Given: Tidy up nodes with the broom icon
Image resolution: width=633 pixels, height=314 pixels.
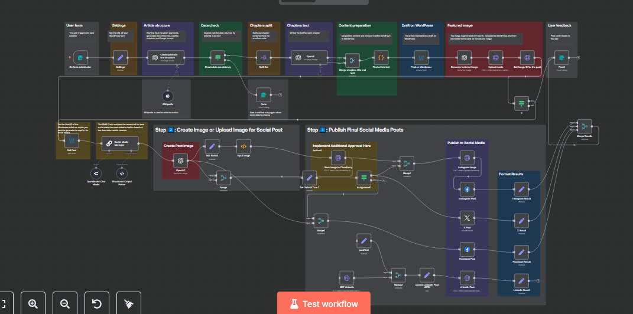Looking at the screenshot, I should point(129,303).
